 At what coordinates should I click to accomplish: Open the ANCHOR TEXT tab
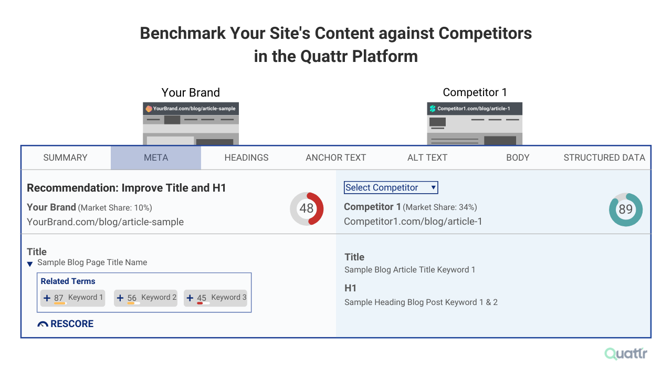336,157
